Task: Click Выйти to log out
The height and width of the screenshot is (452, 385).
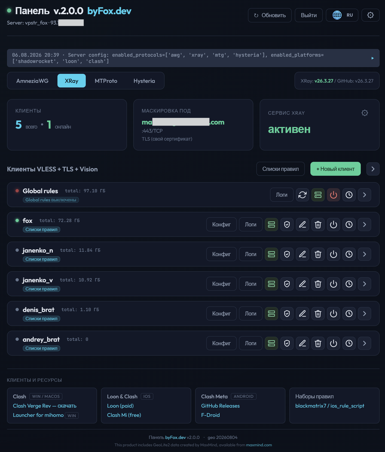Action: (x=309, y=15)
